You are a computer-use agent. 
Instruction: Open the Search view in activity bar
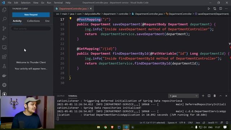pyautogui.click(x=4, y=19)
